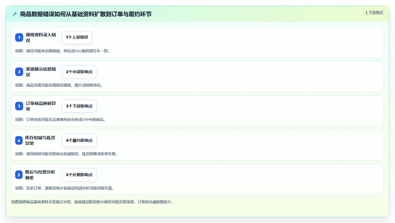
Task: Click the 上下游路径 label in header
Action: (374, 13)
